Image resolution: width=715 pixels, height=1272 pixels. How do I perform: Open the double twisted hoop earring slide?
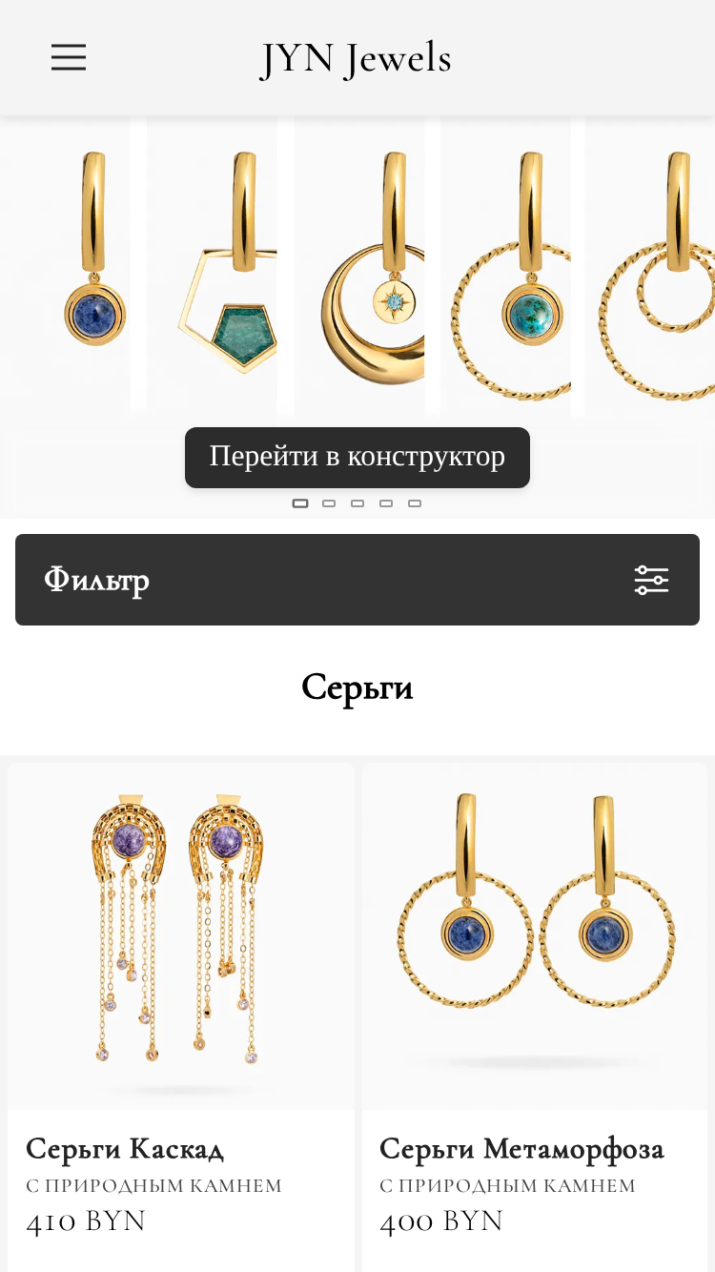pyautogui.click(x=651, y=267)
